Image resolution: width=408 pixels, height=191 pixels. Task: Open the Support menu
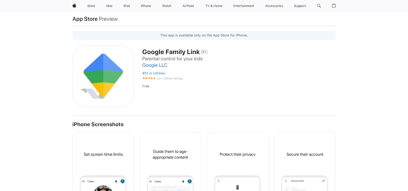point(300,6)
